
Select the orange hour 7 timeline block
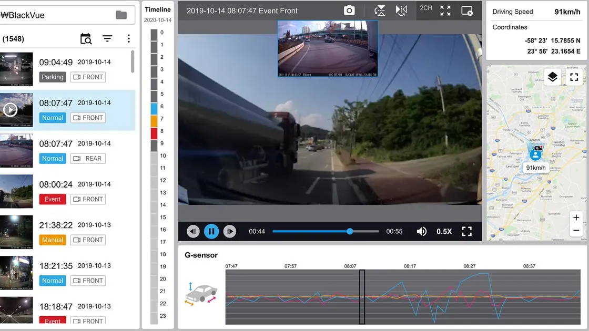pyautogui.click(x=154, y=121)
